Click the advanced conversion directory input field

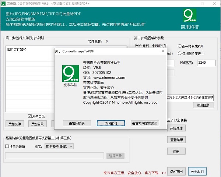pos(55,156)
